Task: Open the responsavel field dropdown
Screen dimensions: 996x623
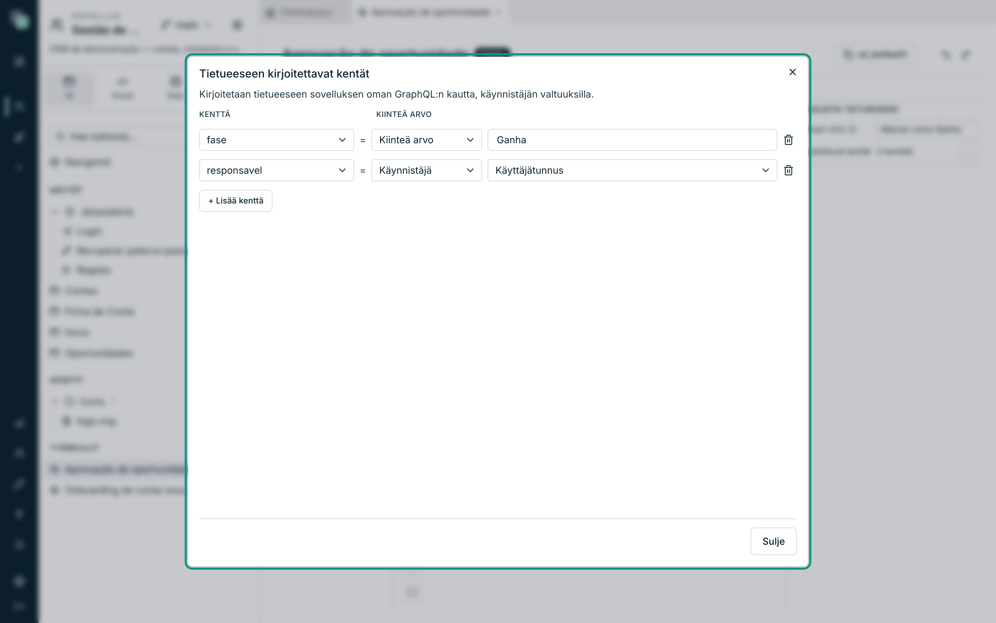Action: pyautogui.click(x=276, y=171)
